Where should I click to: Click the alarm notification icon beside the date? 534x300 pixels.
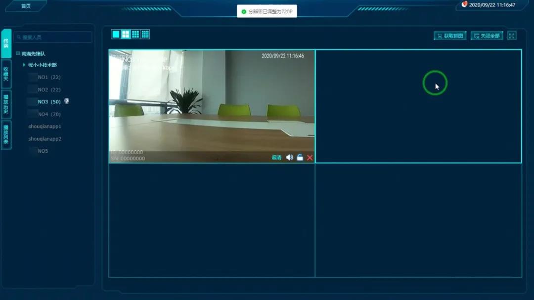pos(464,4)
